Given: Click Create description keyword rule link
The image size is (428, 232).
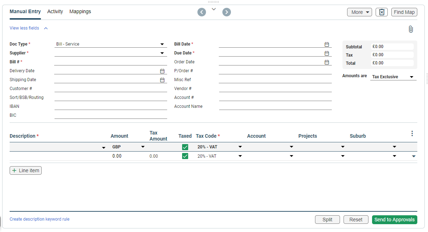Looking at the screenshot, I should (40, 219).
